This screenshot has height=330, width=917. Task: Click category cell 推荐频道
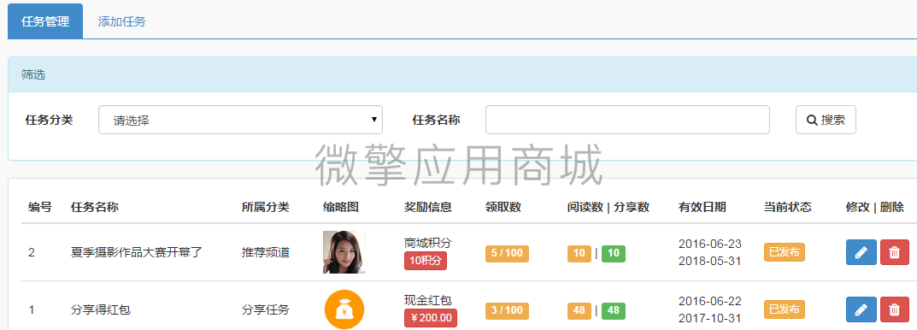pos(266,253)
